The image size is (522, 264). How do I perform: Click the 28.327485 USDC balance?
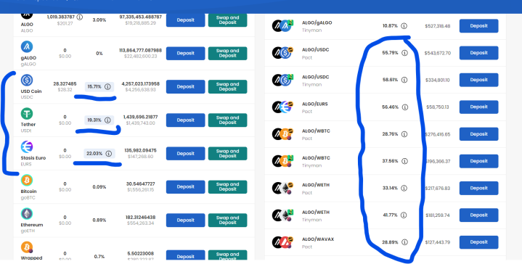click(x=65, y=84)
